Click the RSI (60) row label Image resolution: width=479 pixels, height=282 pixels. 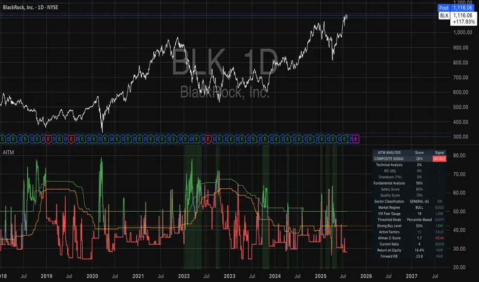tap(390, 171)
